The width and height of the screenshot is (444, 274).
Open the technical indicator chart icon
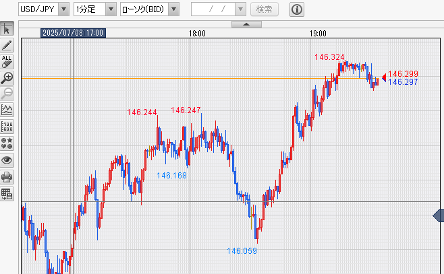[x=7, y=110]
